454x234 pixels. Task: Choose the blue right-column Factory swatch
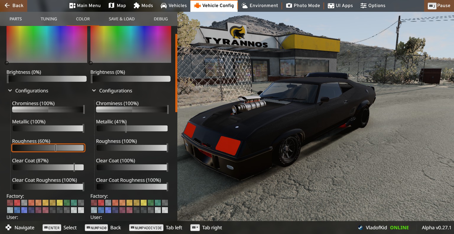(x=101, y=210)
